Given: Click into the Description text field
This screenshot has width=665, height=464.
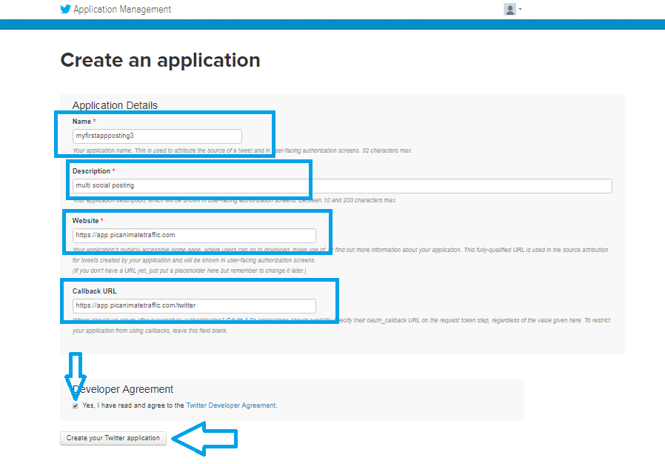Looking at the screenshot, I should pyautogui.click(x=342, y=186).
